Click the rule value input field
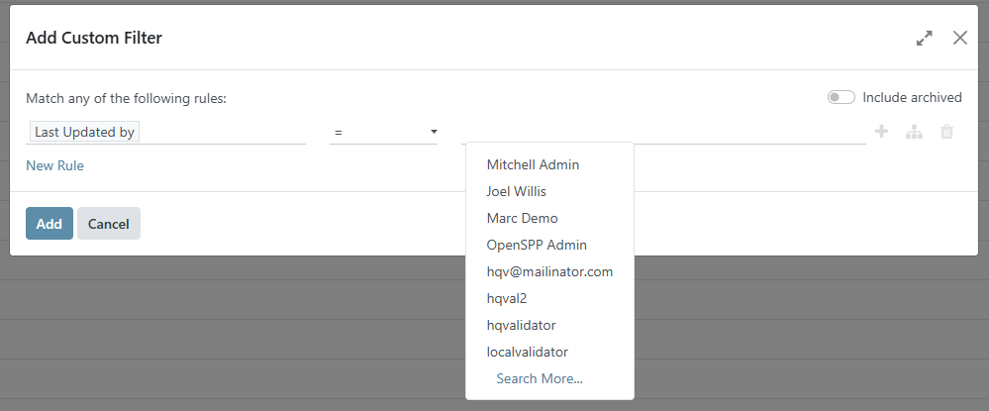The width and height of the screenshot is (989, 411). coord(663,132)
